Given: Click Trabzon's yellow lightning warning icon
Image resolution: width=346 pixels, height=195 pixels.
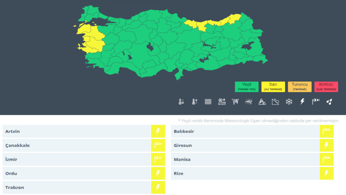Looking at the screenshot, I should coord(158,187).
